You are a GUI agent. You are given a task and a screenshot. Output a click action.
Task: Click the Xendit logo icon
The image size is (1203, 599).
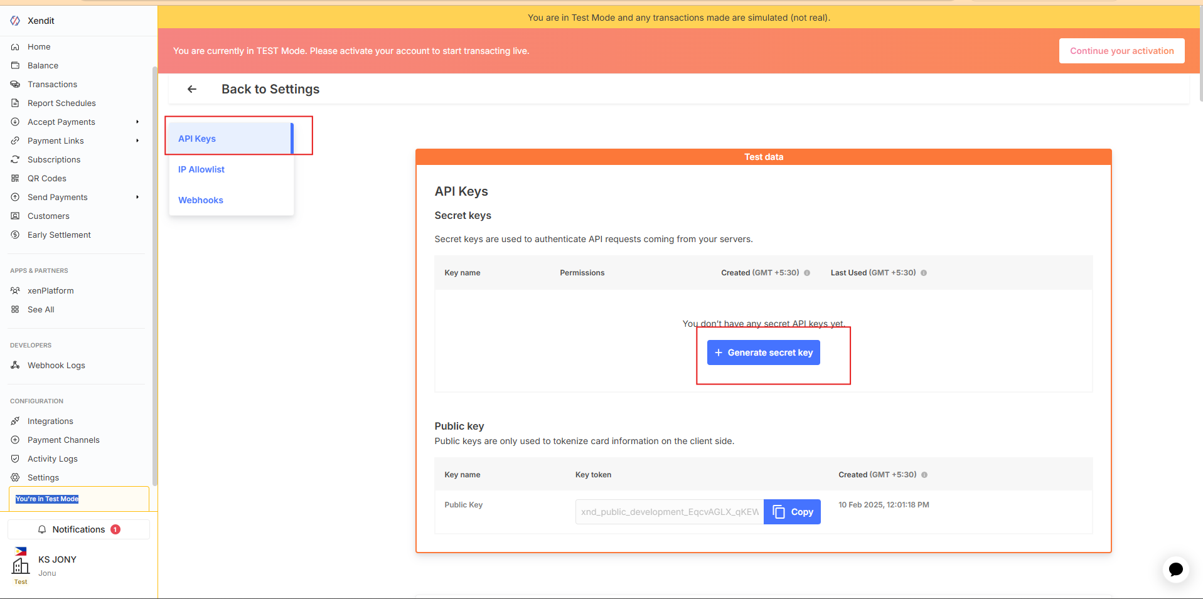(15, 21)
